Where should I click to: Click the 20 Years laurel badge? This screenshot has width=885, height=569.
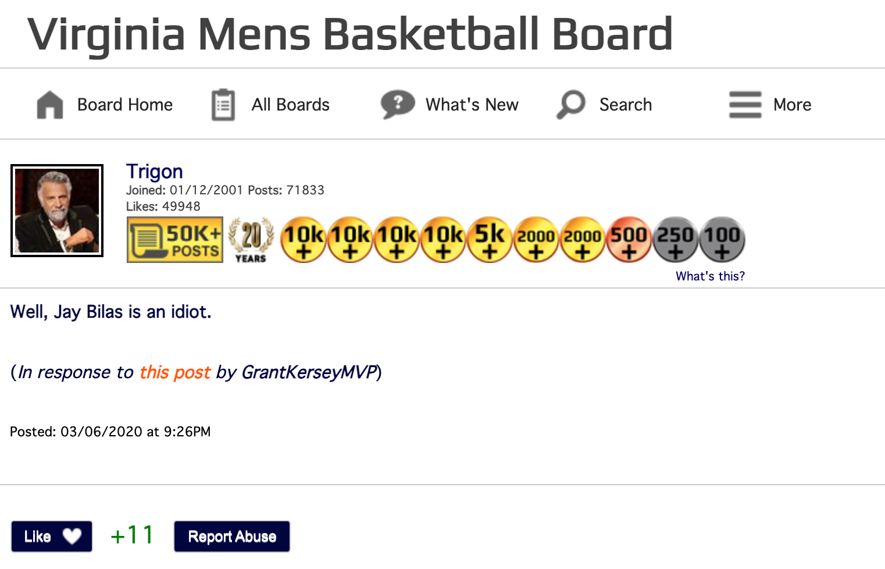(251, 240)
